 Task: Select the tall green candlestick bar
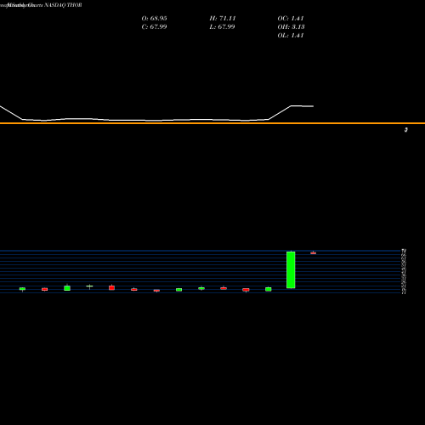coord(291,269)
